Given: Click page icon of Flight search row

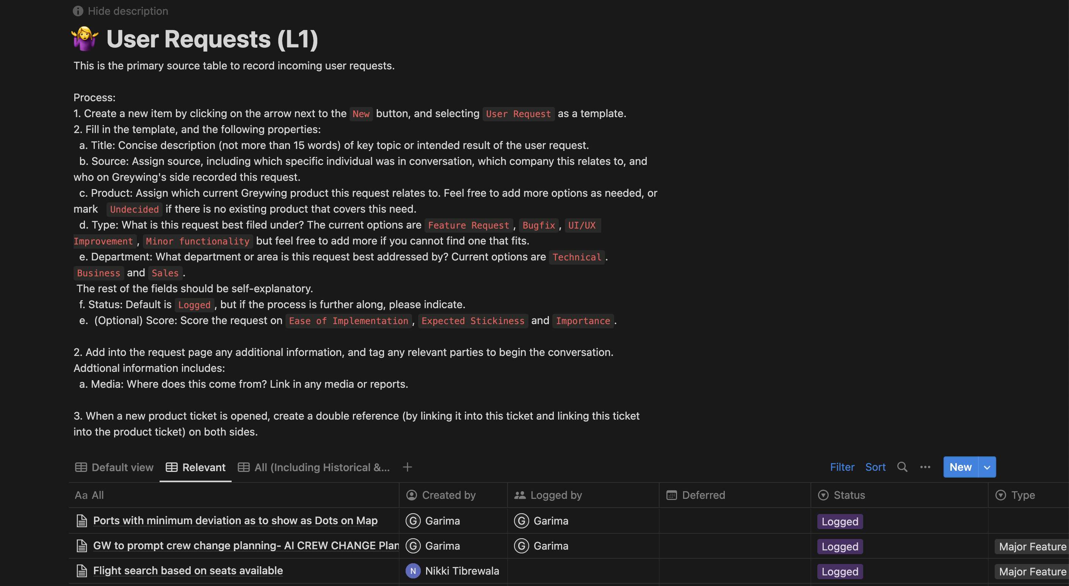Looking at the screenshot, I should 82,570.
